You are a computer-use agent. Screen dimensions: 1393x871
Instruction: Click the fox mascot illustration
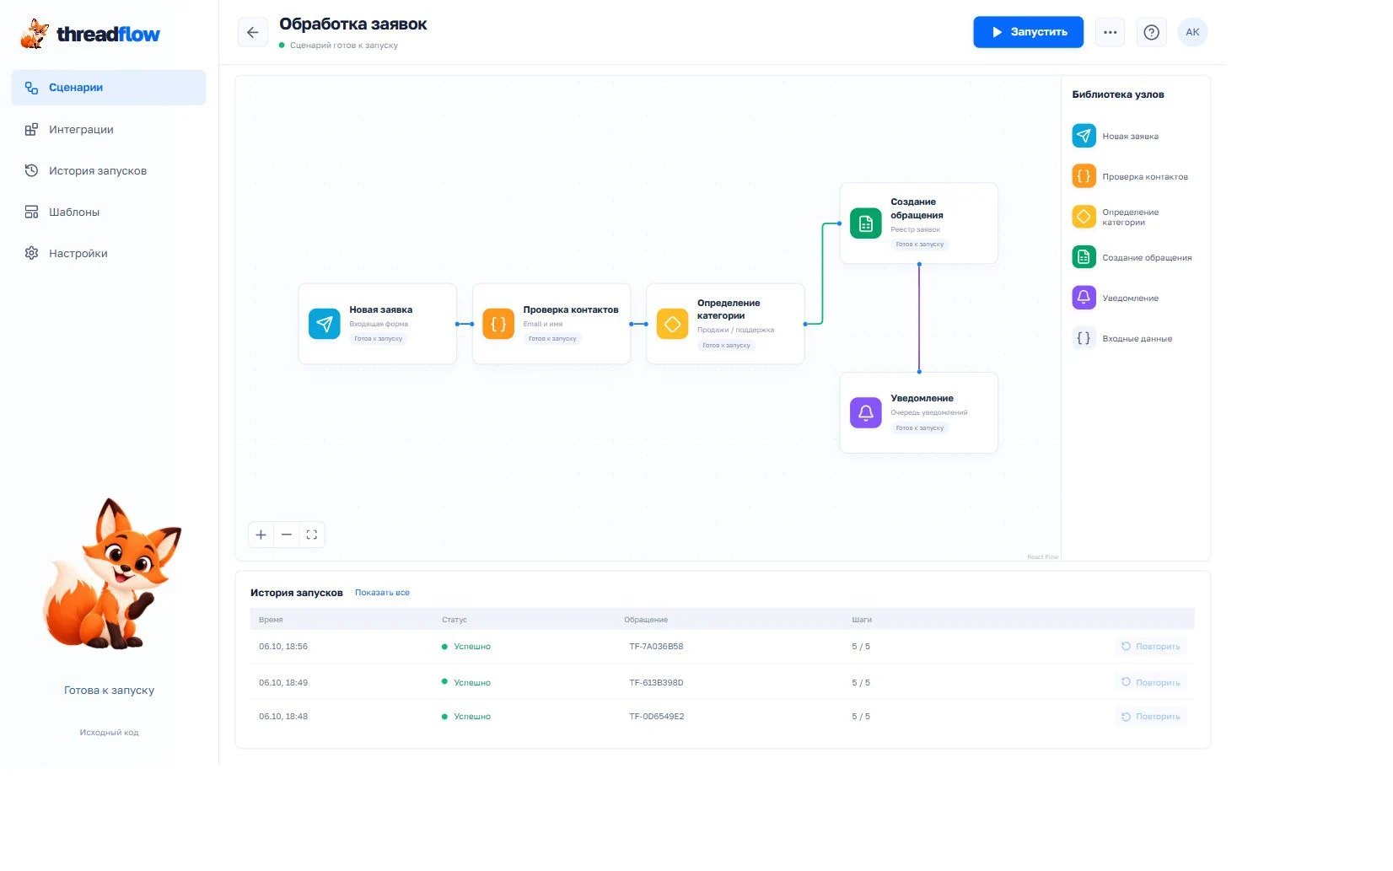(x=112, y=574)
